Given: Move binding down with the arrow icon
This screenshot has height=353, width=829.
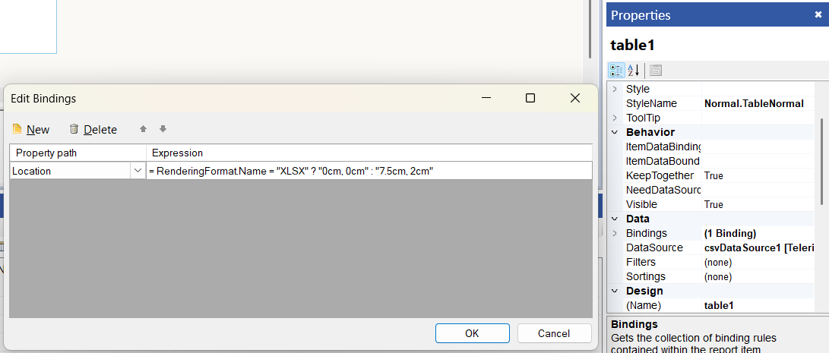Looking at the screenshot, I should pyautogui.click(x=163, y=129).
